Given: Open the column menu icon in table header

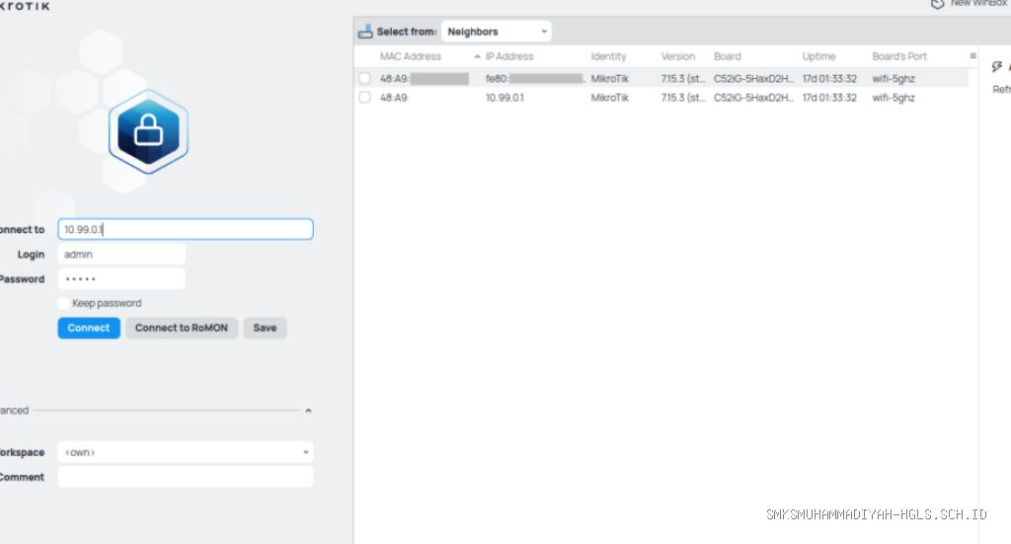Looking at the screenshot, I should [972, 56].
